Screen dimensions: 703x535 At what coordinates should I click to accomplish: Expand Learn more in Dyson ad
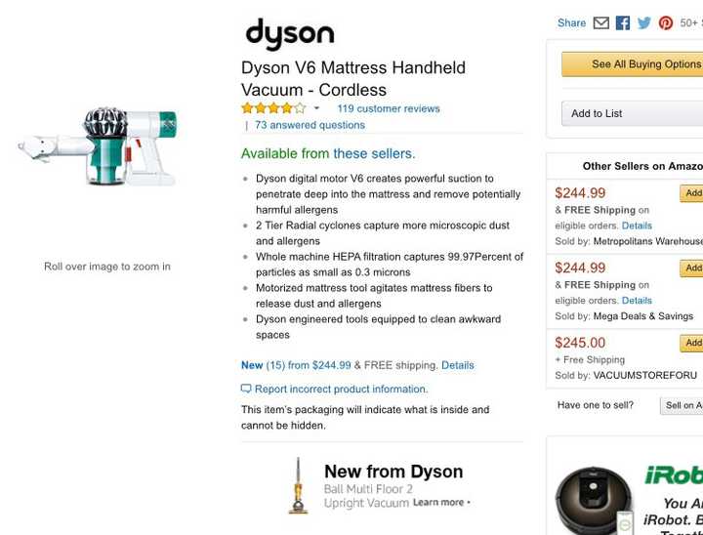pyautogui.click(x=441, y=503)
